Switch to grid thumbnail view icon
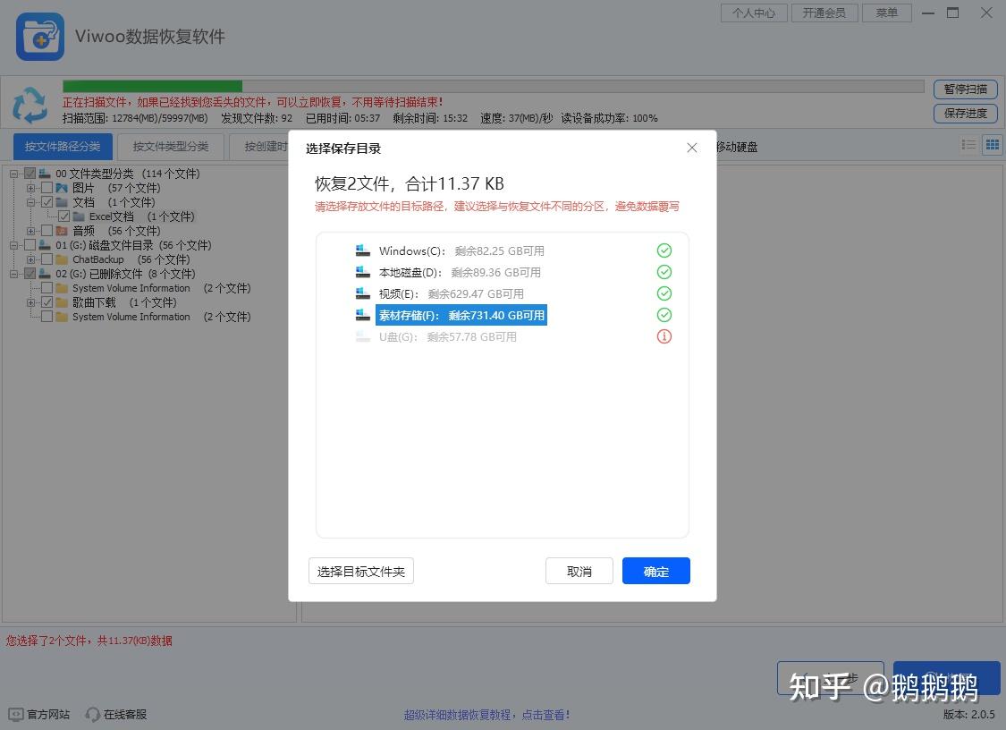Image resolution: width=1006 pixels, height=730 pixels. pos(992,145)
